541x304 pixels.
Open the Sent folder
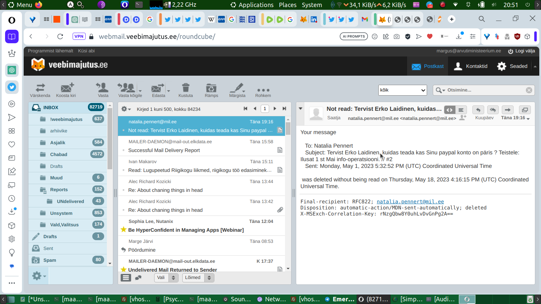pos(68,248)
